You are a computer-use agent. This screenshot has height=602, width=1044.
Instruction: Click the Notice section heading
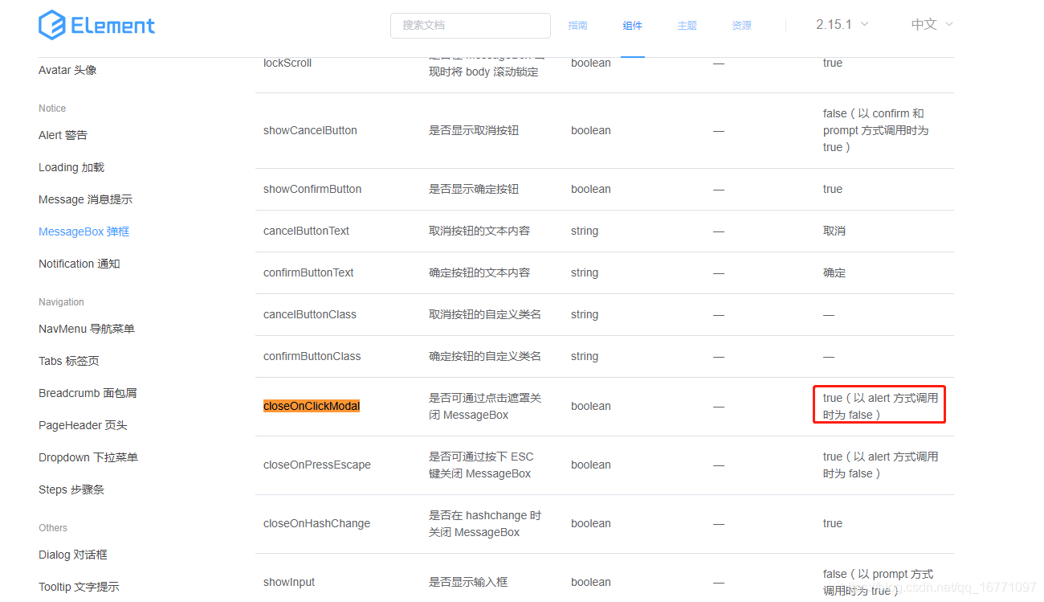point(52,109)
